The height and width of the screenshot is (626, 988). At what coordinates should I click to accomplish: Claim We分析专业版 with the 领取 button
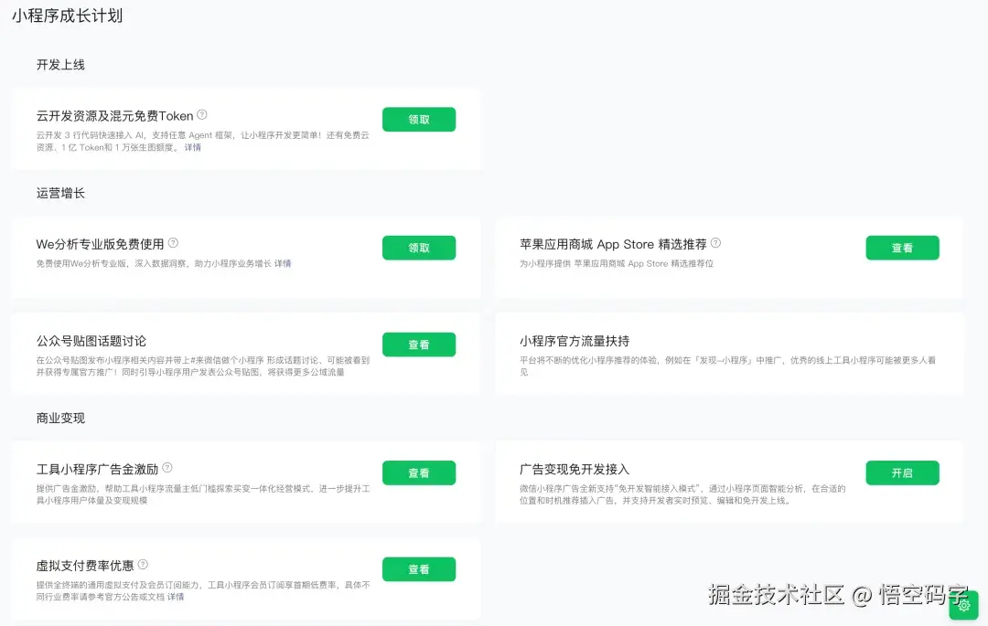point(418,247)
